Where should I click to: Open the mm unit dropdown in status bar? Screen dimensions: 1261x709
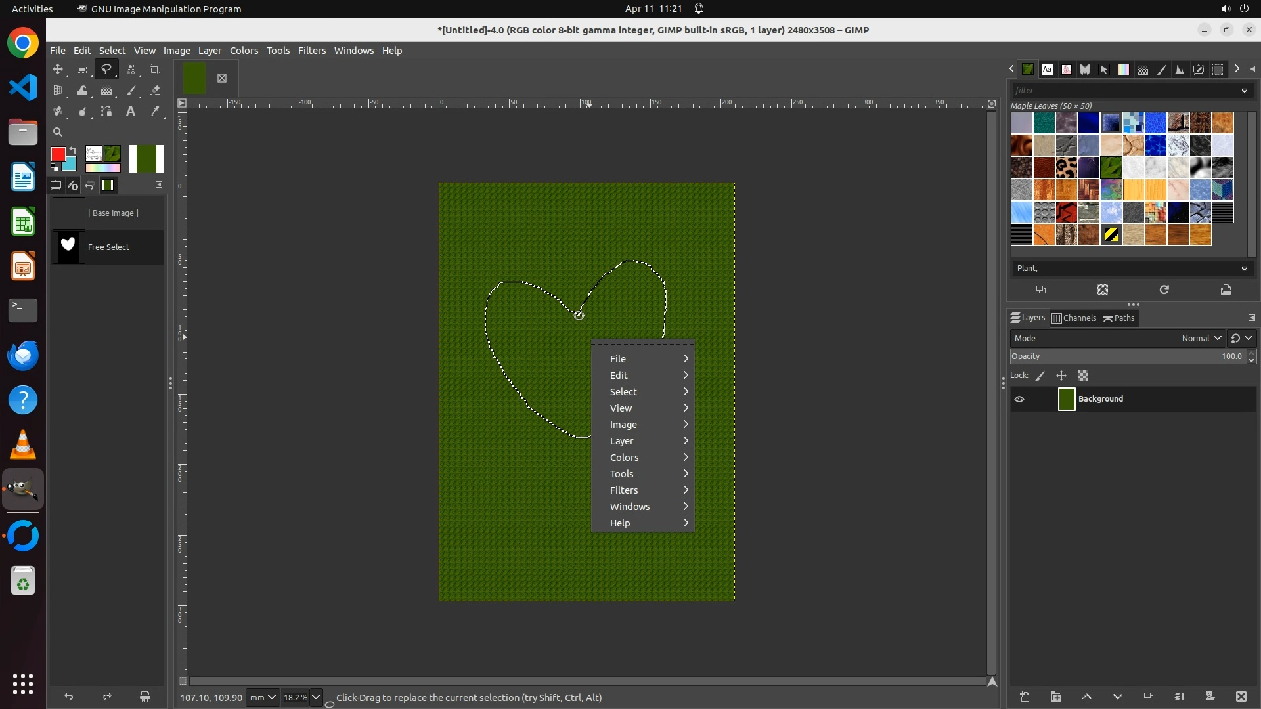[262, 697]
